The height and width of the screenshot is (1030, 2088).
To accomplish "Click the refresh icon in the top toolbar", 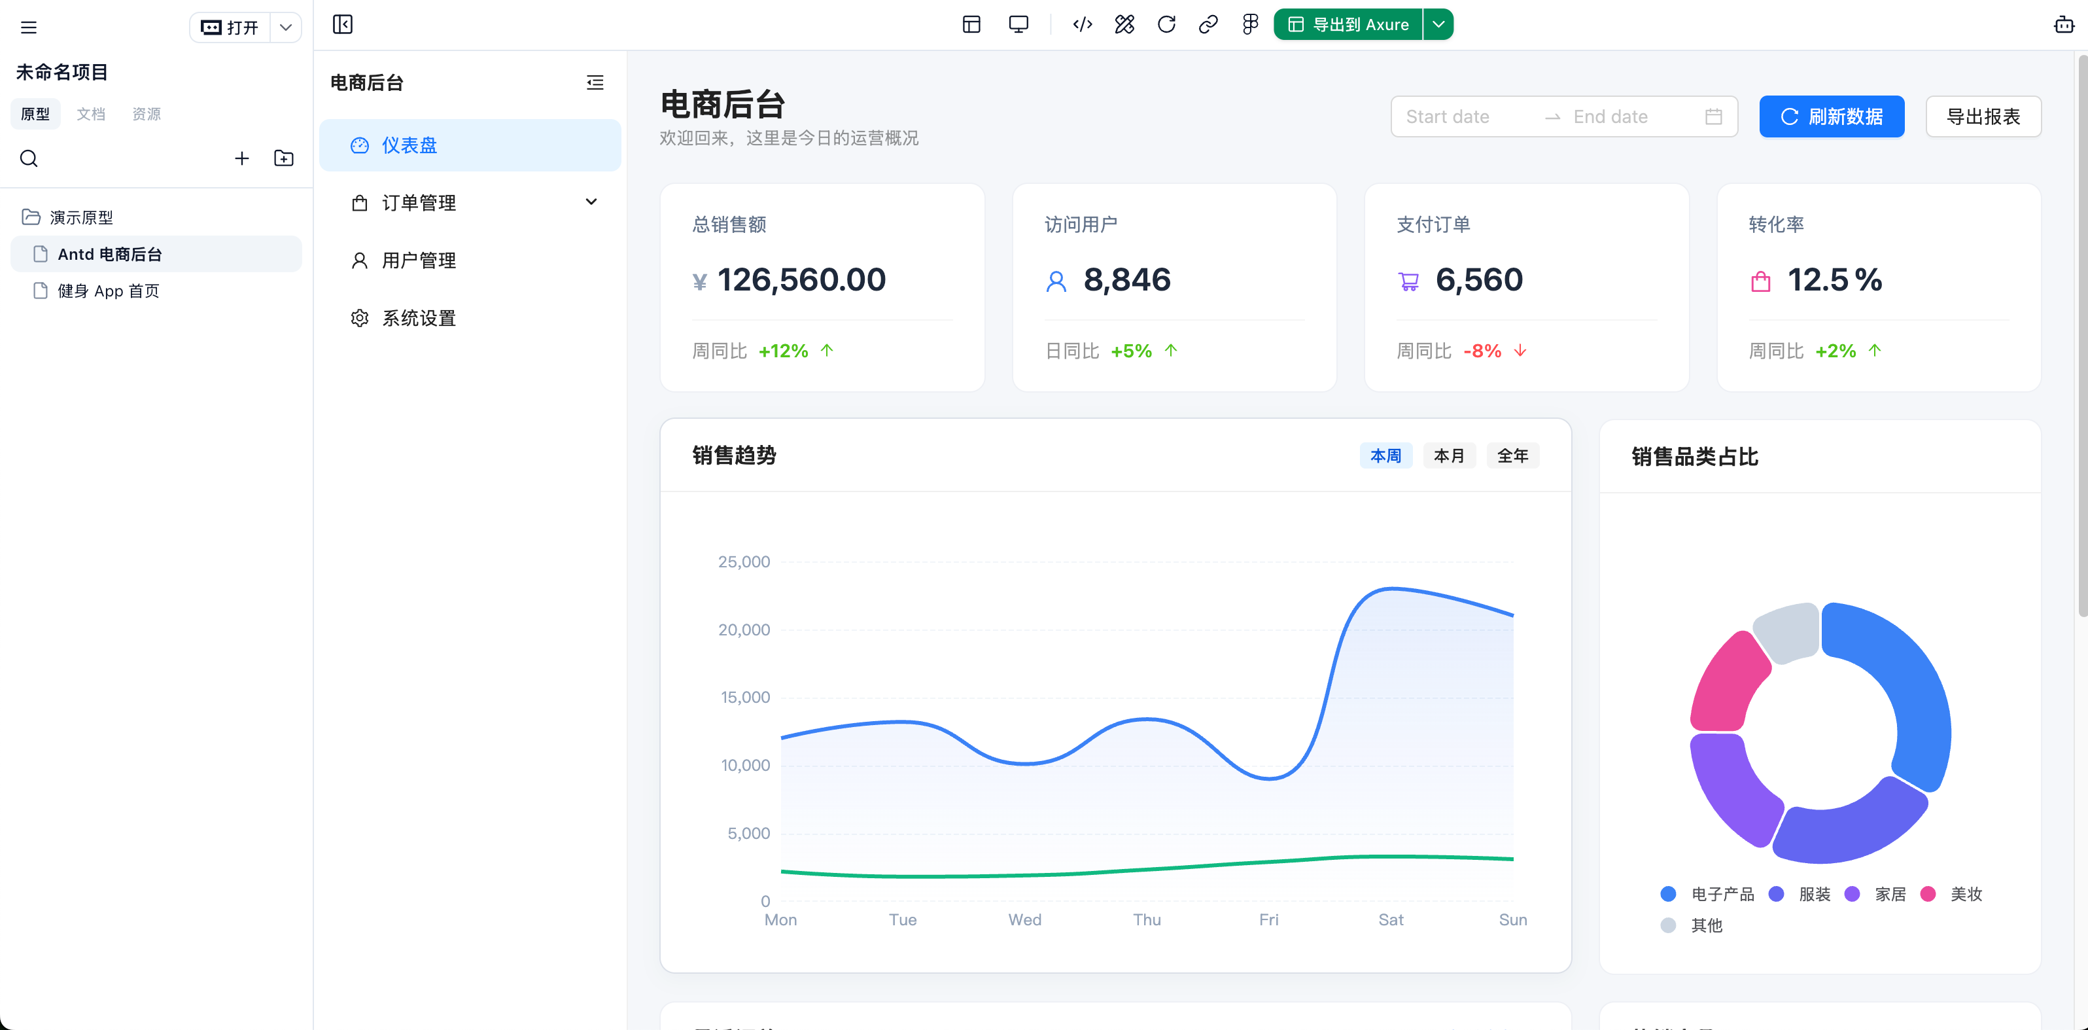I will (x=1166, y=24).
